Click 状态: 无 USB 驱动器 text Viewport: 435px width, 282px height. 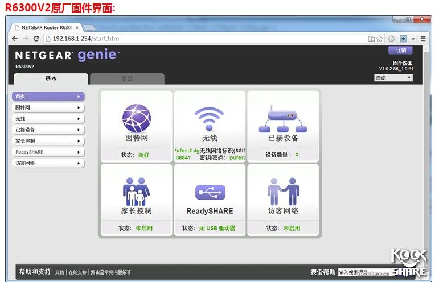click(x=208, y=228)
